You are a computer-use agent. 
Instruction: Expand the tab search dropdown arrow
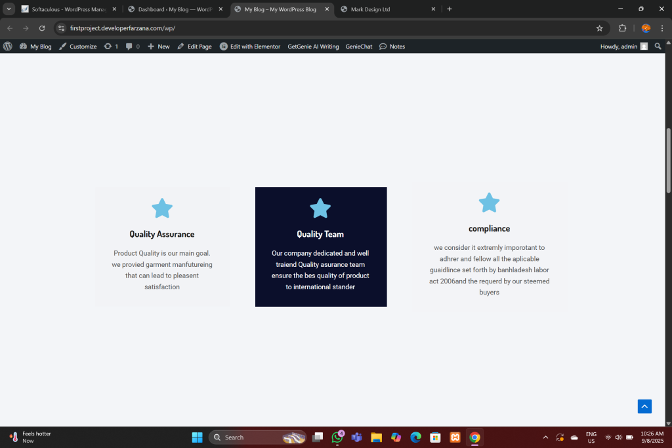coord(9,9)
